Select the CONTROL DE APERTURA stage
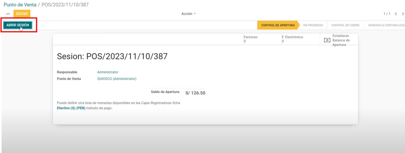 point(278,25)
